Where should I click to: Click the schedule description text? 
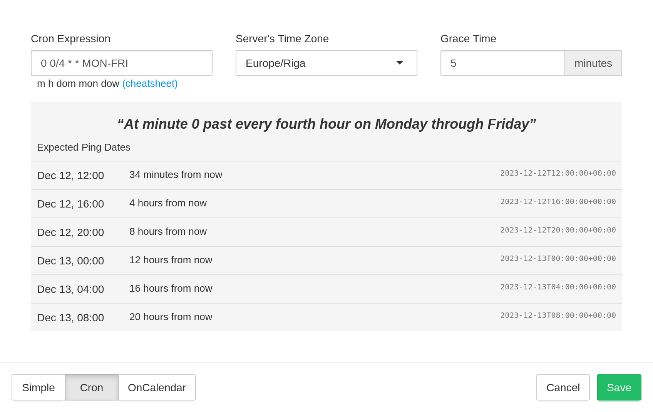tap(326, 124)
